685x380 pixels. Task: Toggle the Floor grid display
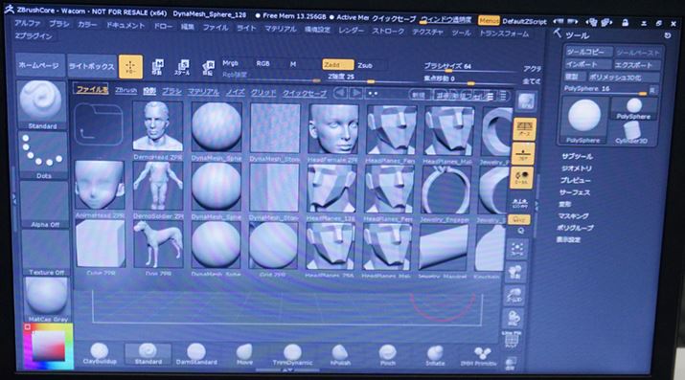523,153
